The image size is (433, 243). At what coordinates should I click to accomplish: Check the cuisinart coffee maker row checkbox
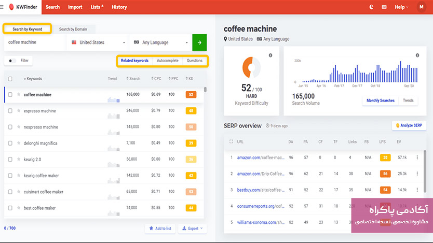(10, 192)
